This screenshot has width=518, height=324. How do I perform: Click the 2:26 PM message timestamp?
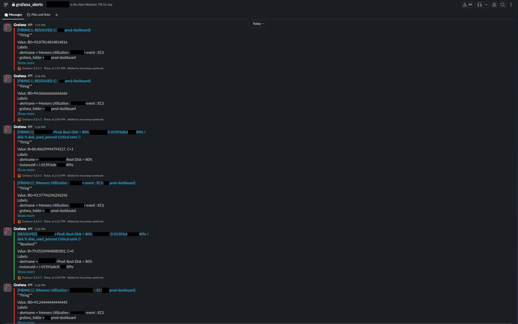[x=40, y=229]
